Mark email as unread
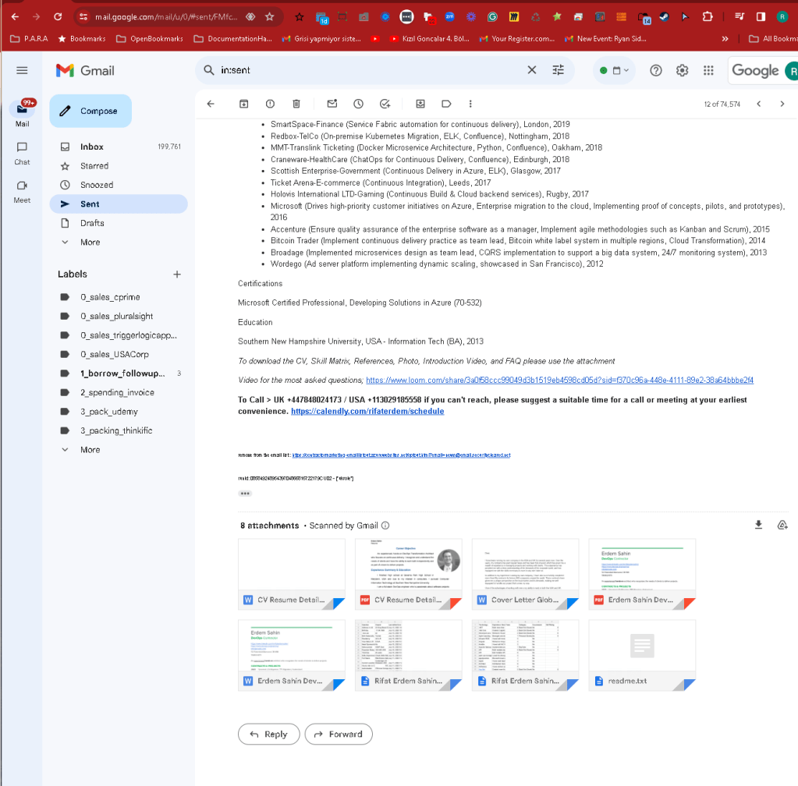The width and height of the screenshot is (798, 786). [332, 104]
